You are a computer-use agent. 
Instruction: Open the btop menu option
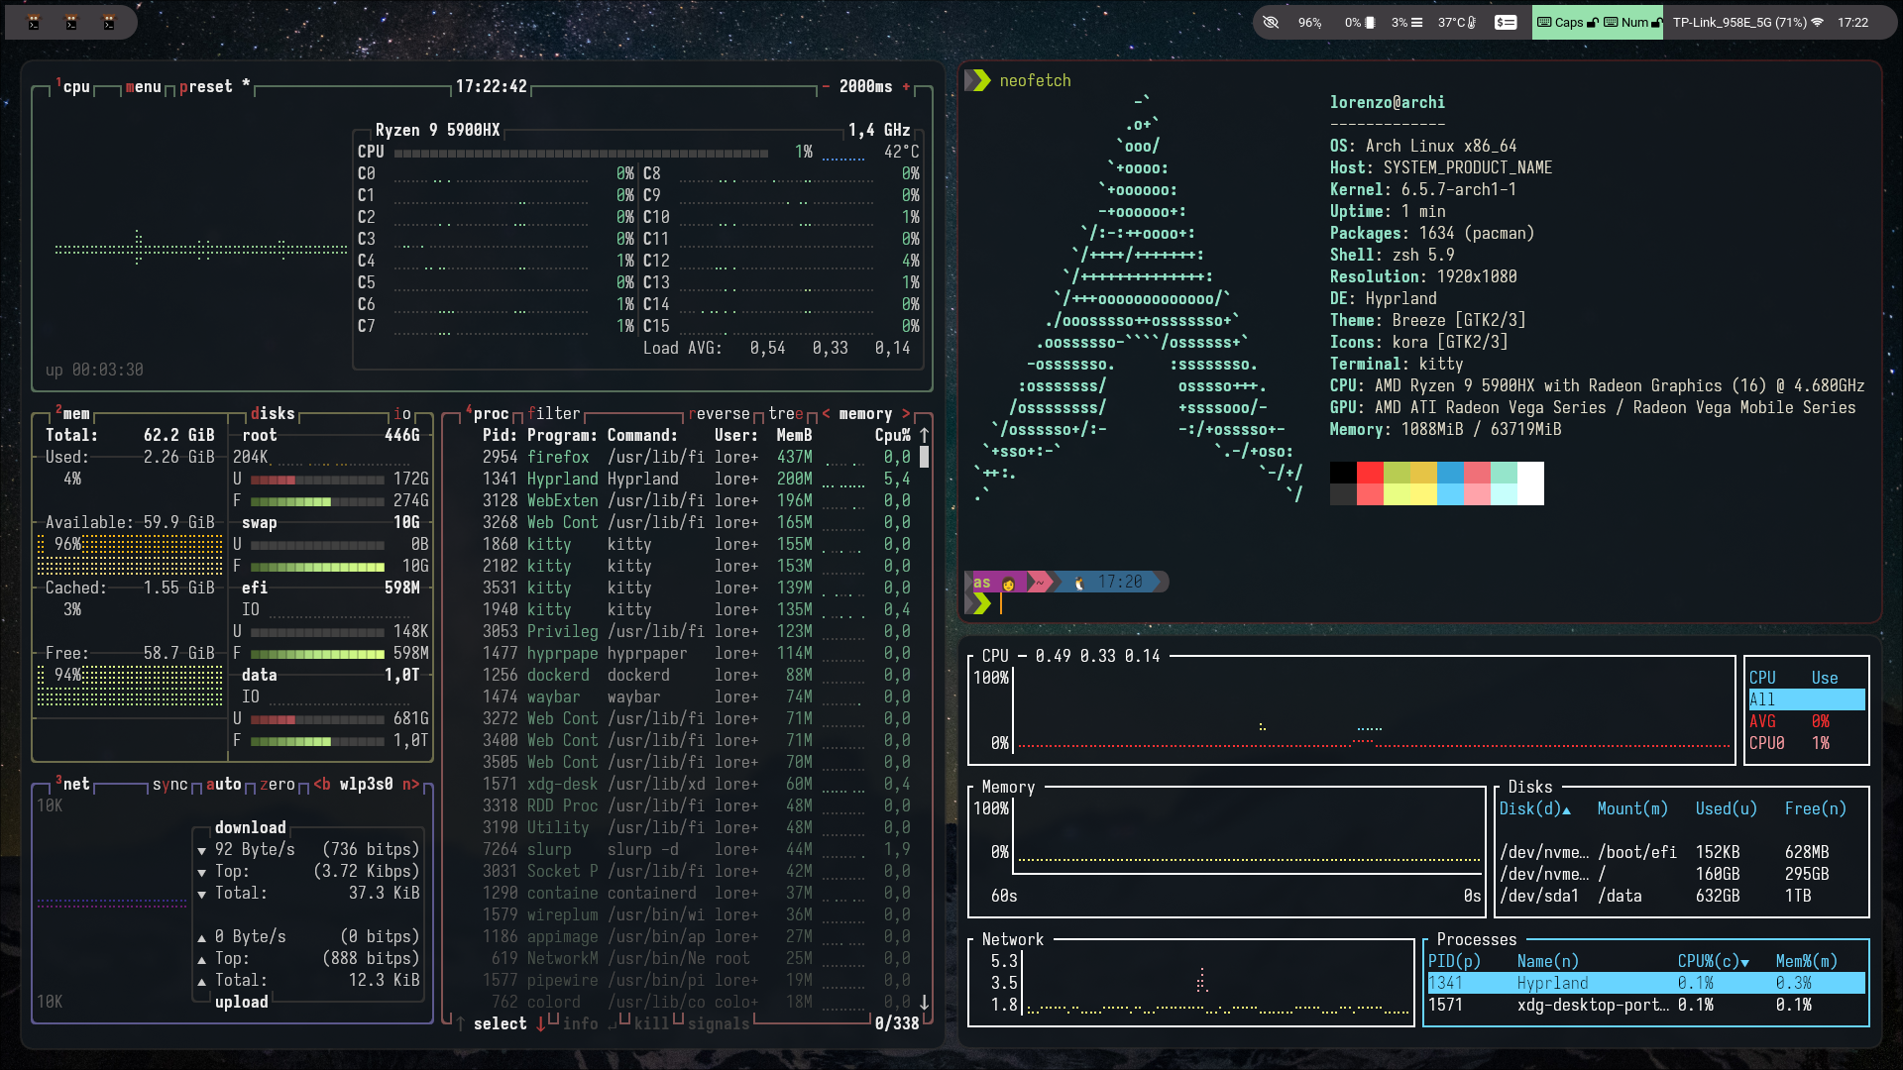tap(143, 86)
